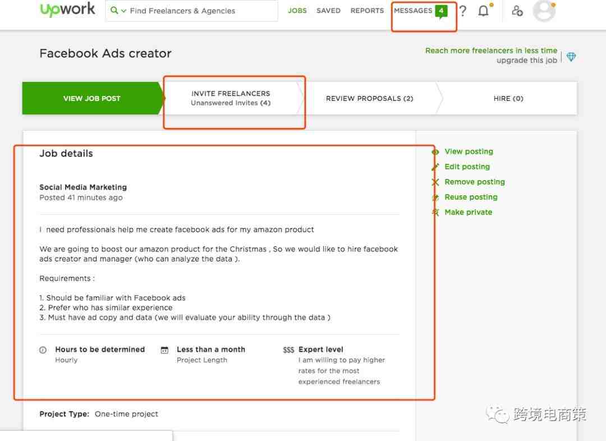Click the Posted 41 minutes ago text
606x441 pixels.
pos(81,197)
